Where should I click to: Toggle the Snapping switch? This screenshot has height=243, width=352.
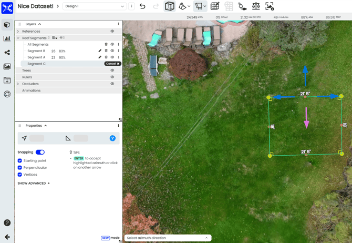tap(40, 152)
